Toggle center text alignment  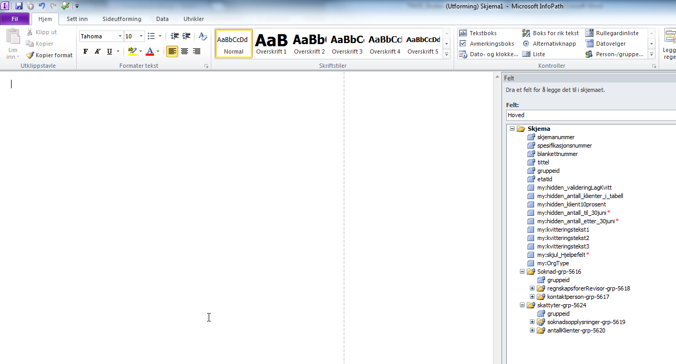click(184, 51)
